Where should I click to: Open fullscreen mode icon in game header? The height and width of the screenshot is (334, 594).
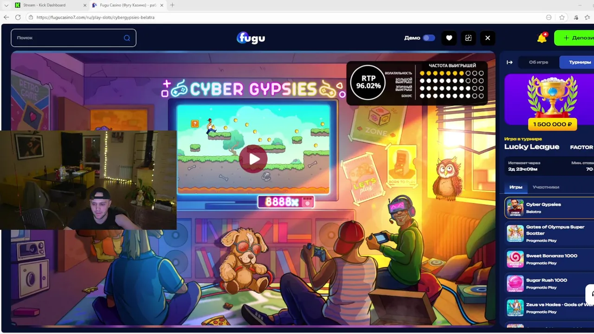tap(468, 38)
